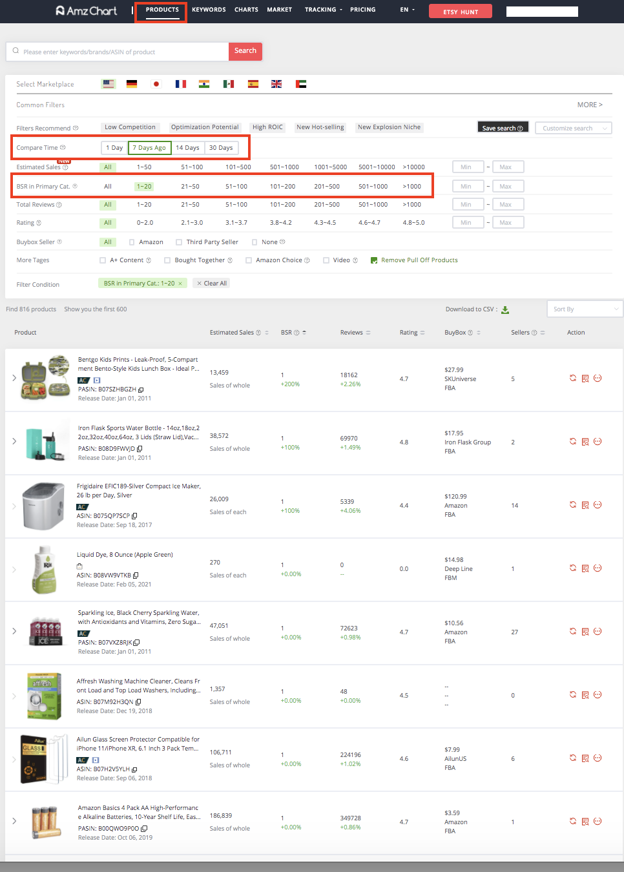
Task: Select the Mexico marketplace flag
Action: pos(229,84)
